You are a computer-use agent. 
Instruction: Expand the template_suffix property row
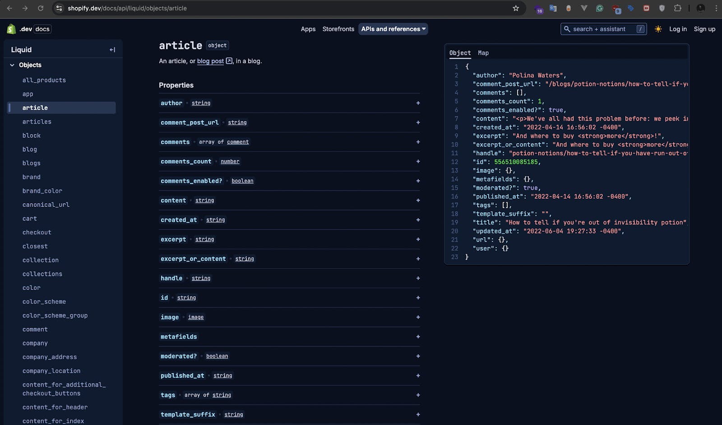418,414
